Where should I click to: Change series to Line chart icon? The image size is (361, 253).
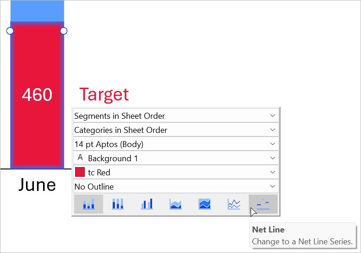pyautogui.click(x=234, y=204)
